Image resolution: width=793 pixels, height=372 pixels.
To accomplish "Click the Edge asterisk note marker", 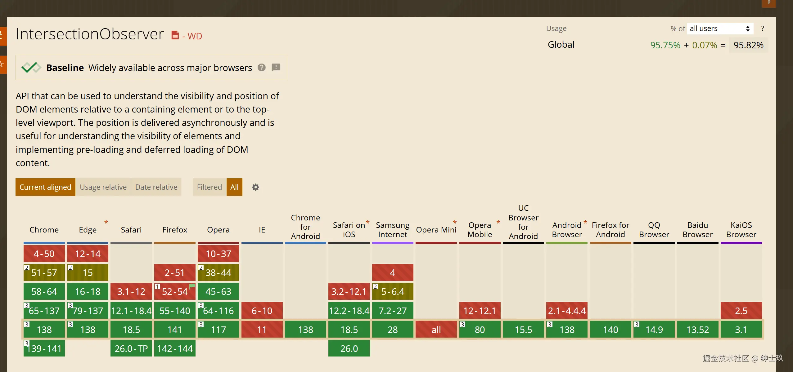I will pyautogui.click(x=106, y=223).
